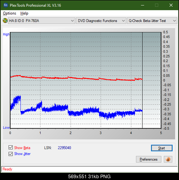
Task: Open the Help menu
Action: coord(24,13)
